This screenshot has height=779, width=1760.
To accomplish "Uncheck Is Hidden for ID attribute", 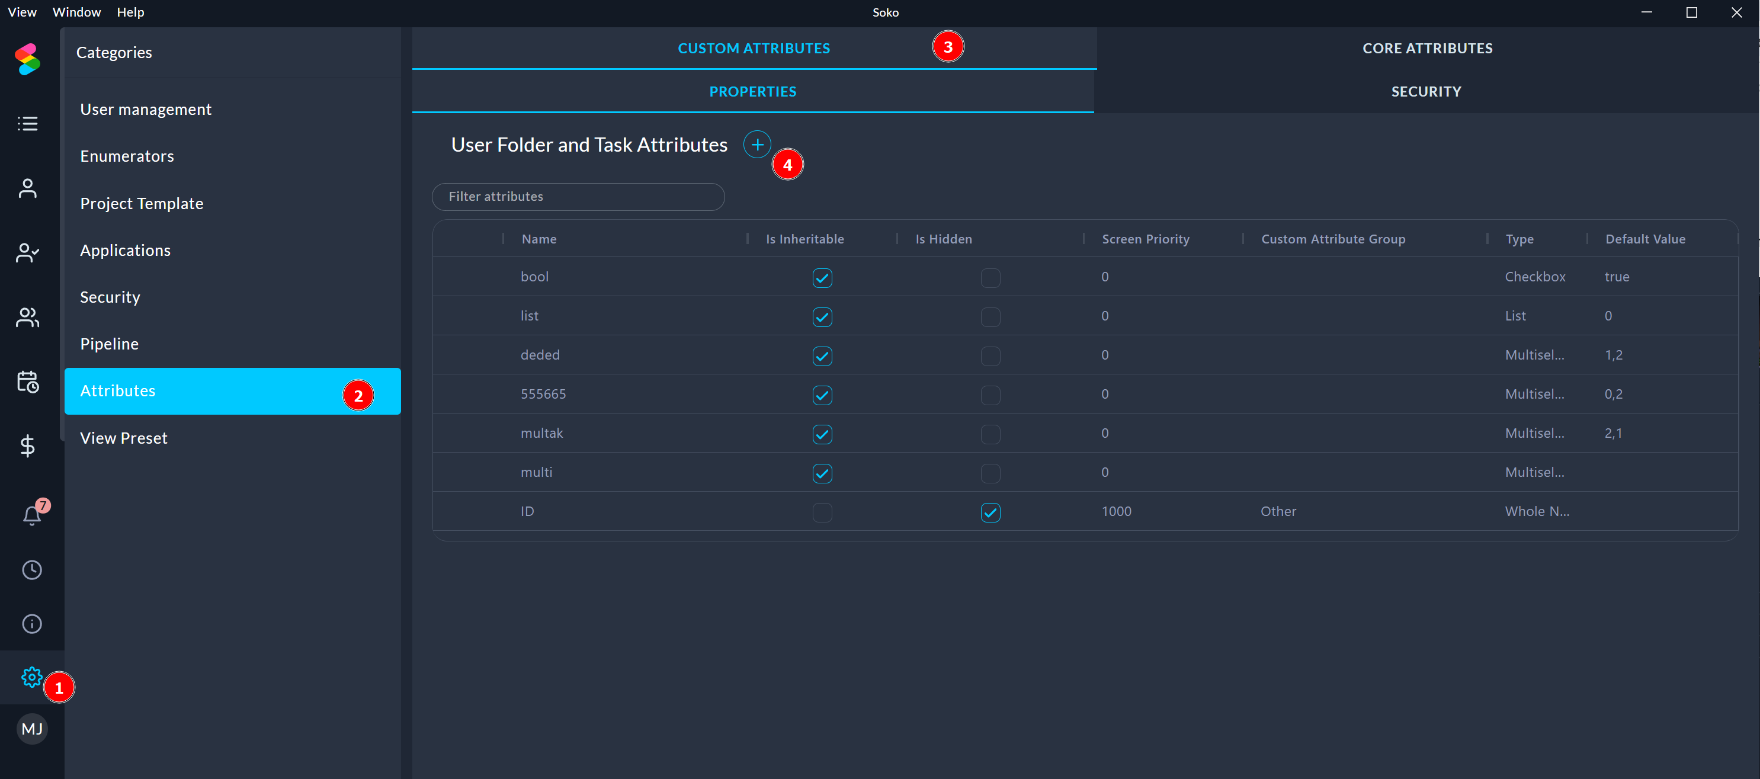I will [x=990, y=512].
